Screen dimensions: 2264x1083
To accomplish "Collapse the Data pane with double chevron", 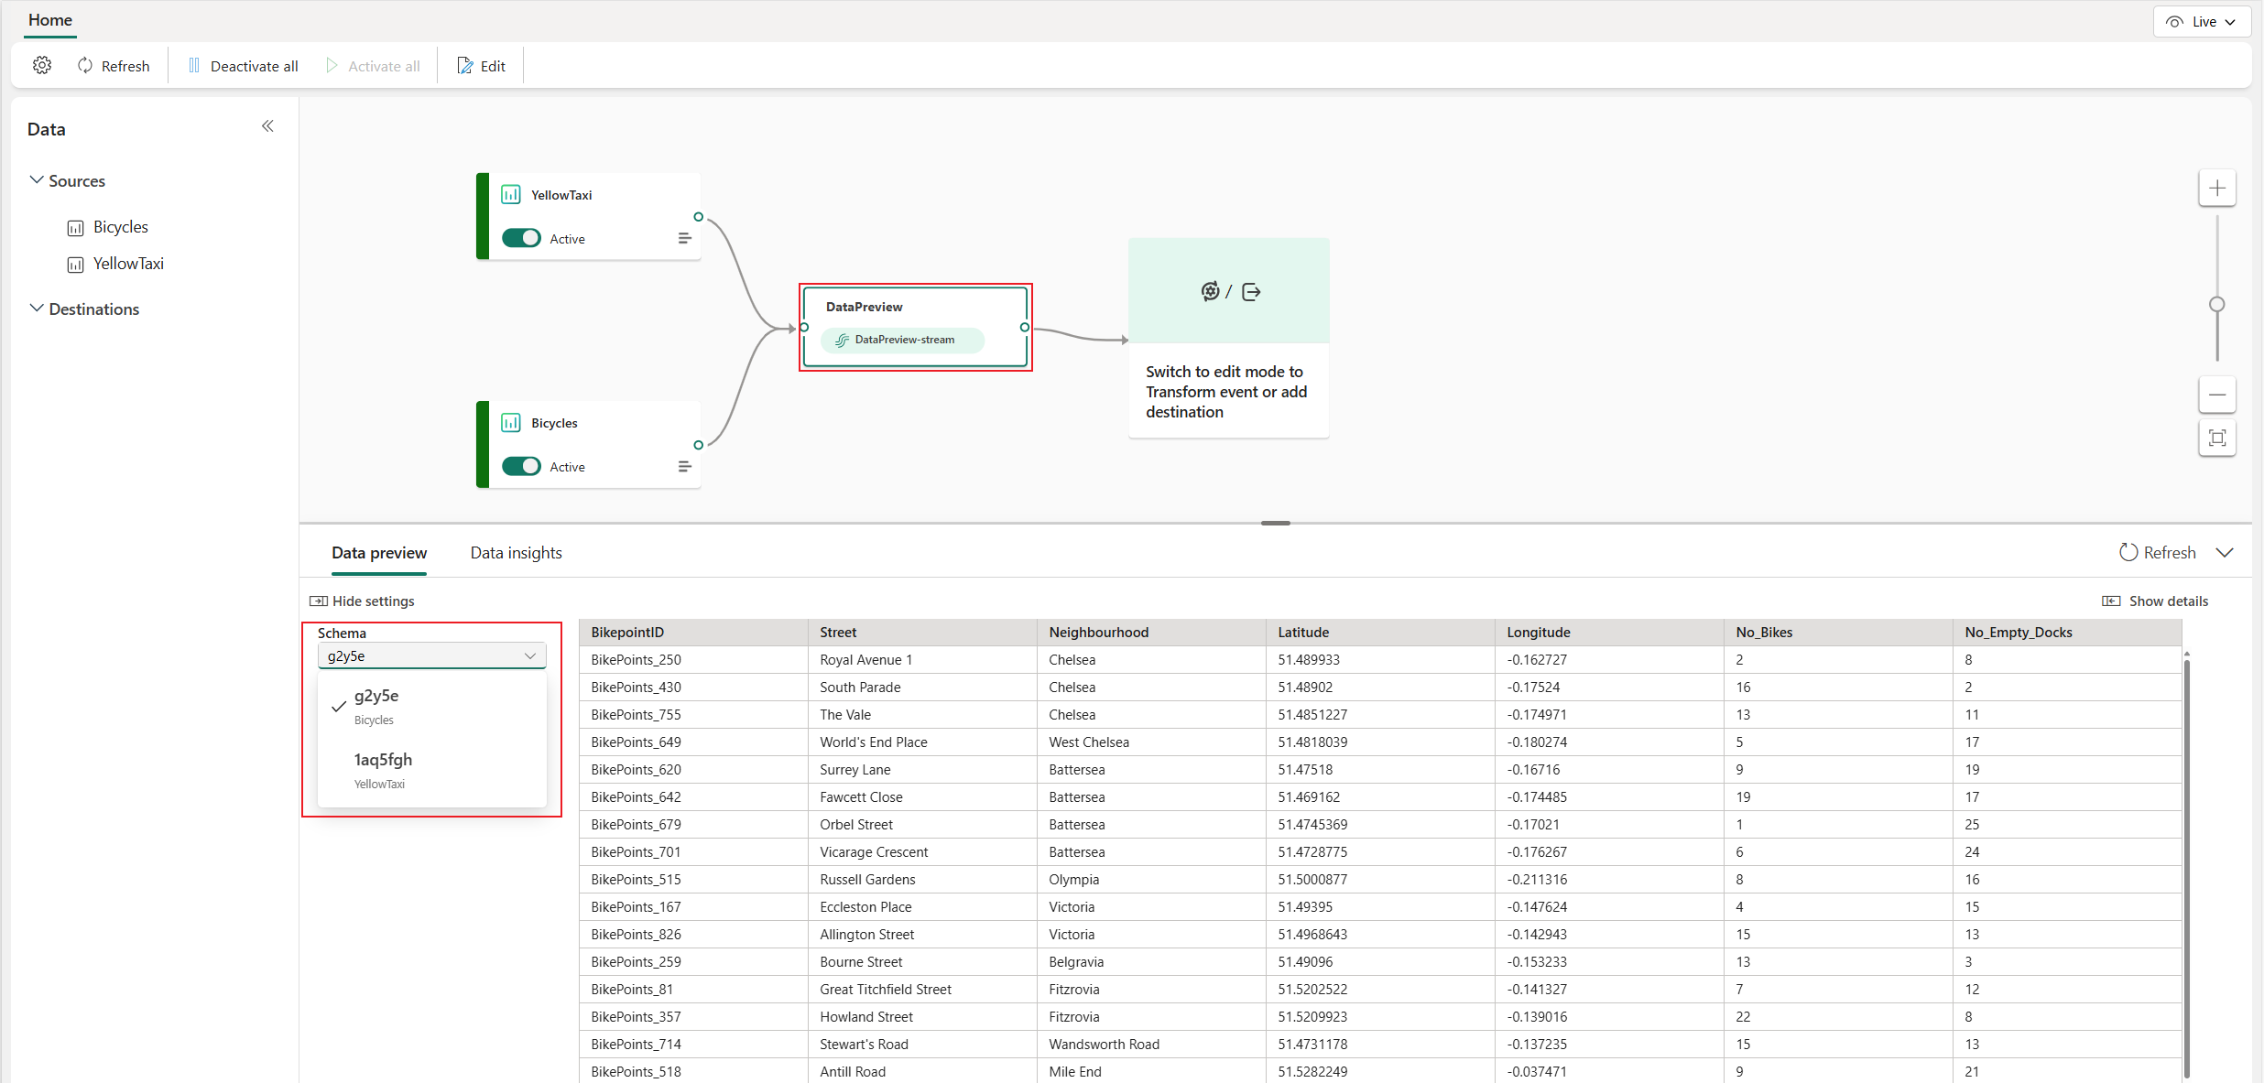I will click(267, 126).
